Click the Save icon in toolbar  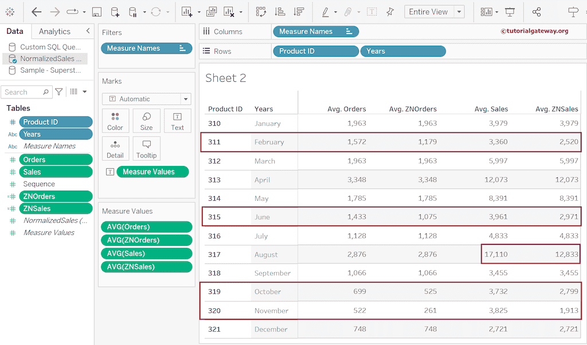pos(97,12)
